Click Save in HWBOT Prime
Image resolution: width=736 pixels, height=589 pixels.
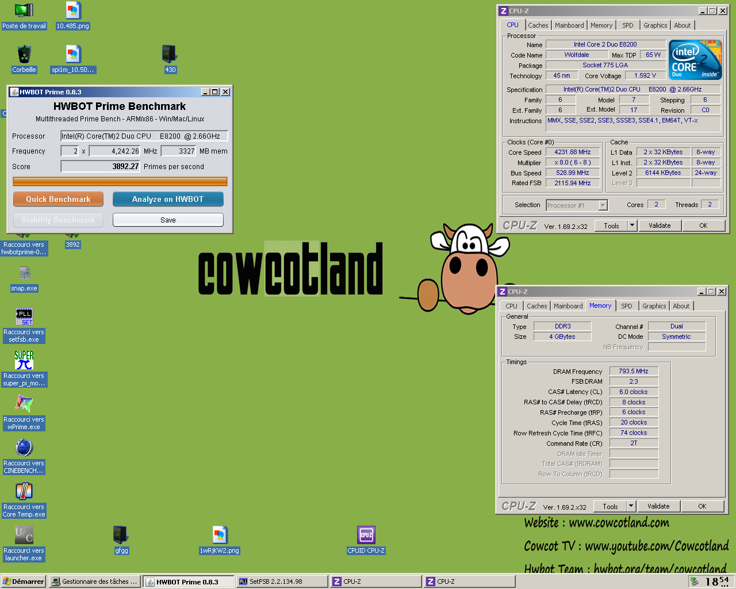pyautogui.click(x=168, y=220)
